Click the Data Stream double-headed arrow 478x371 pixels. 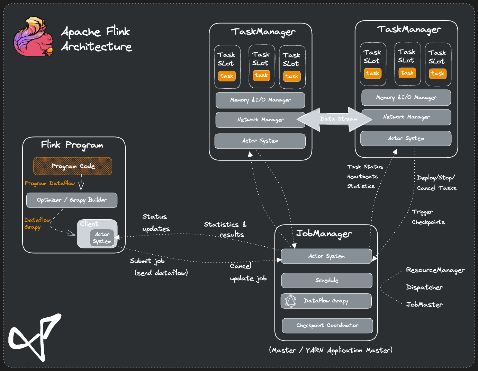tap(335, 119)
